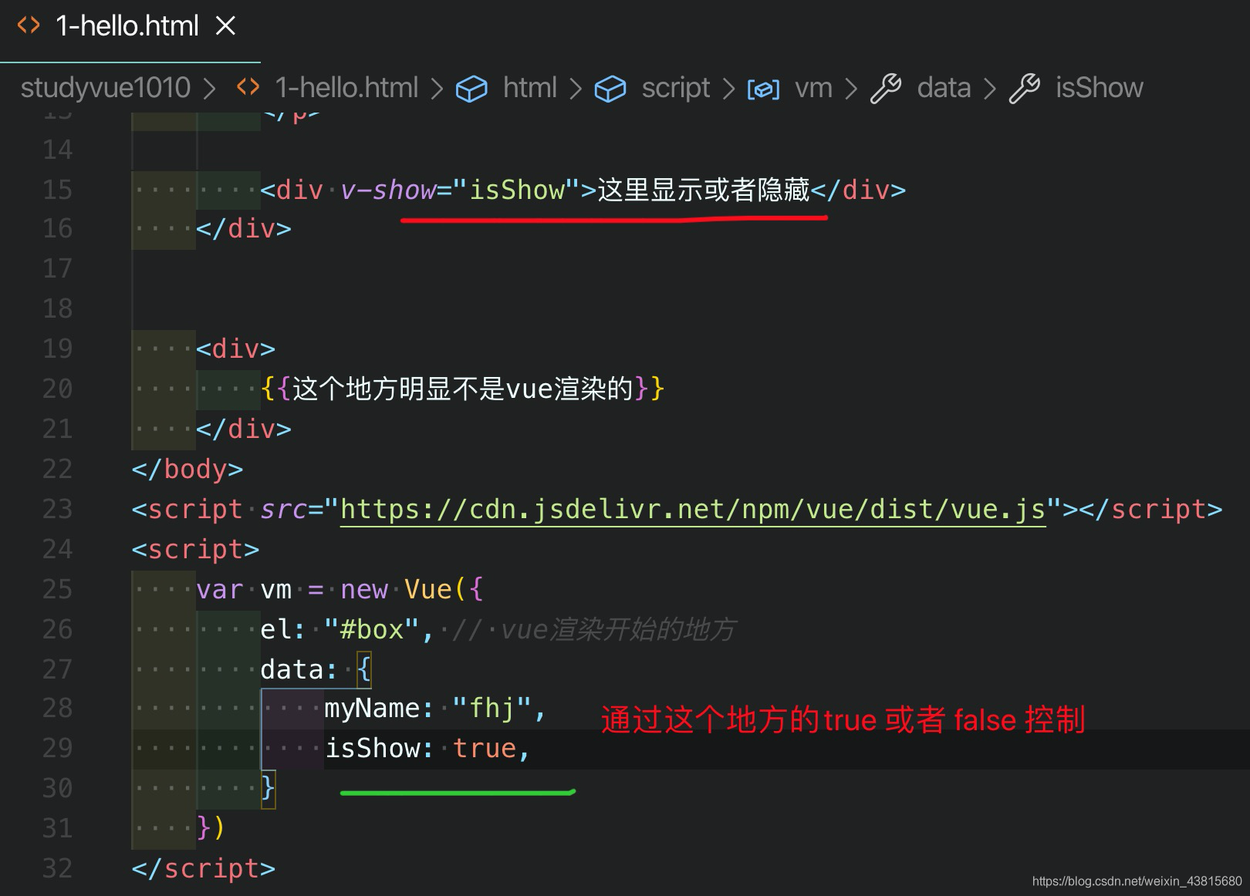Open the studyvue1010 breadcrumb folder

click(x=106, y=88)
